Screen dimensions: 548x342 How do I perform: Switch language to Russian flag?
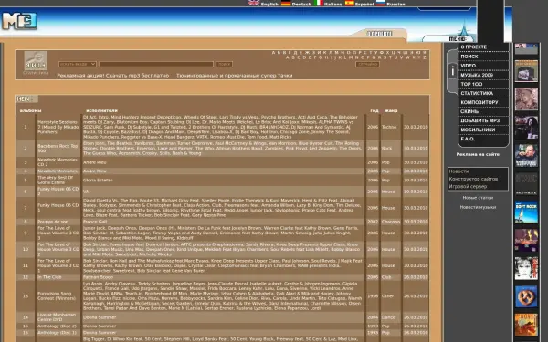(381, 3)
